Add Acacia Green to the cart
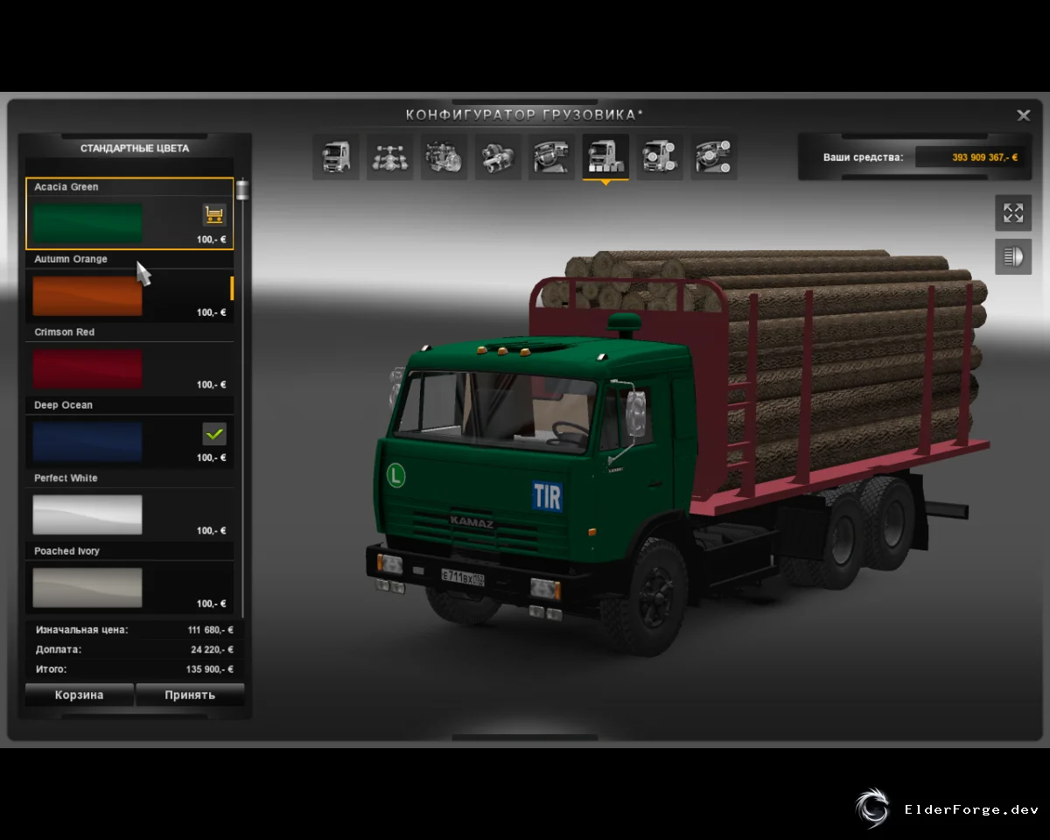The image size is (1050, 840). coord(214,213)
